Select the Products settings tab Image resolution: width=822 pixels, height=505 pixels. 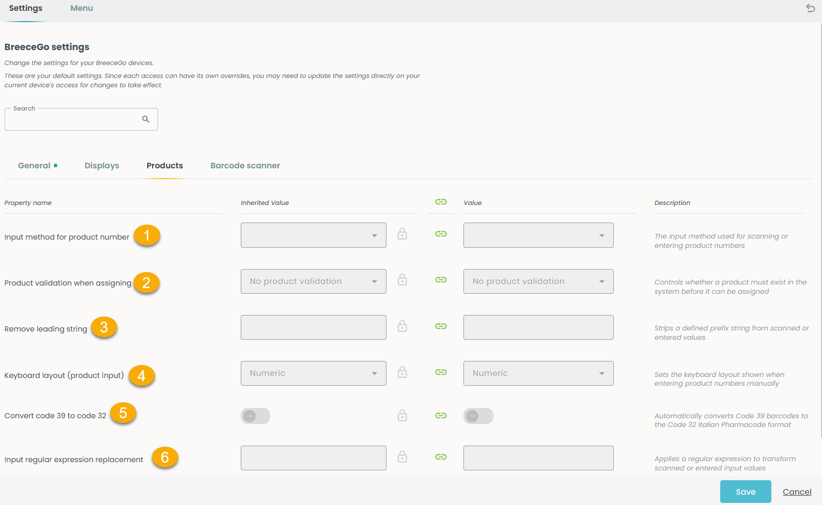[165, 166]
